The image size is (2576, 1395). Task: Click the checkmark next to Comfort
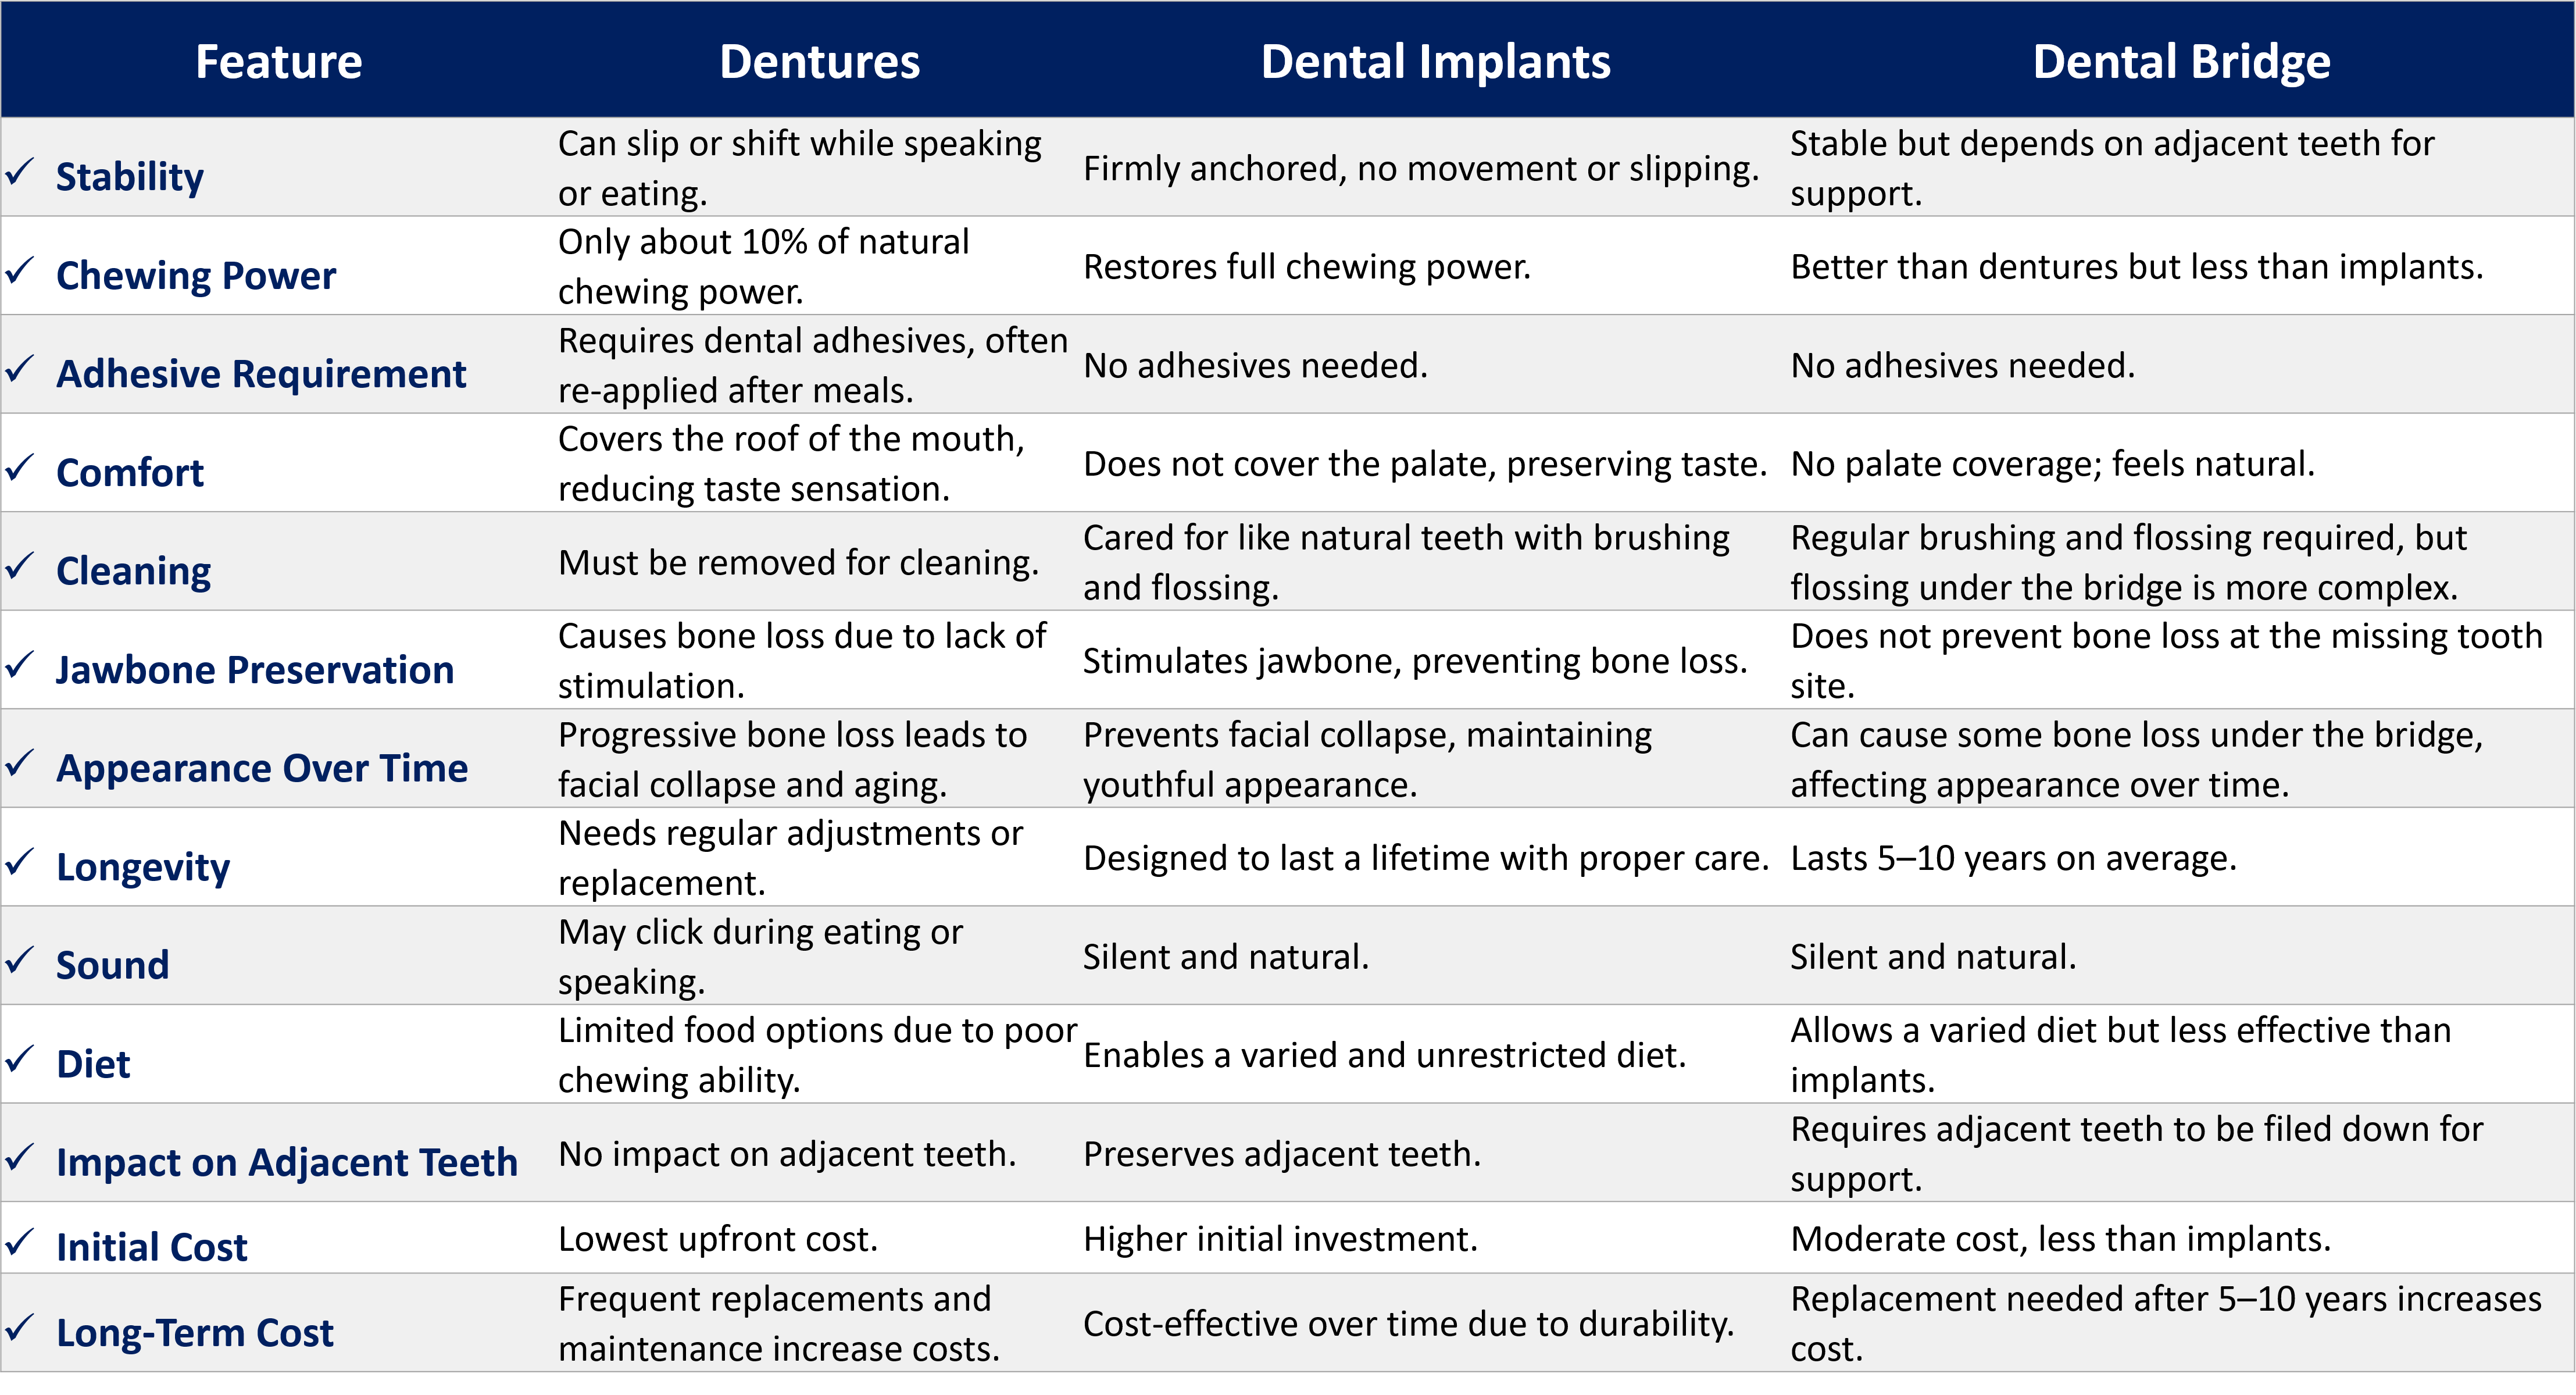tap(20, 468)
